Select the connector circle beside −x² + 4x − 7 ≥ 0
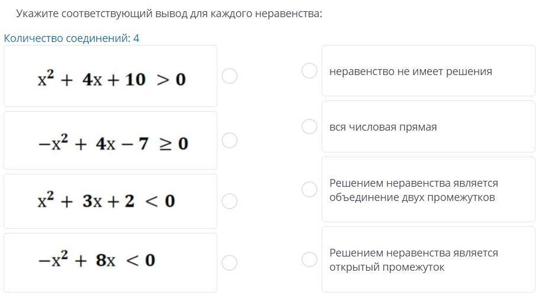Image resolution: width=542 pixels, height=302 pixels. click(229, 140)
